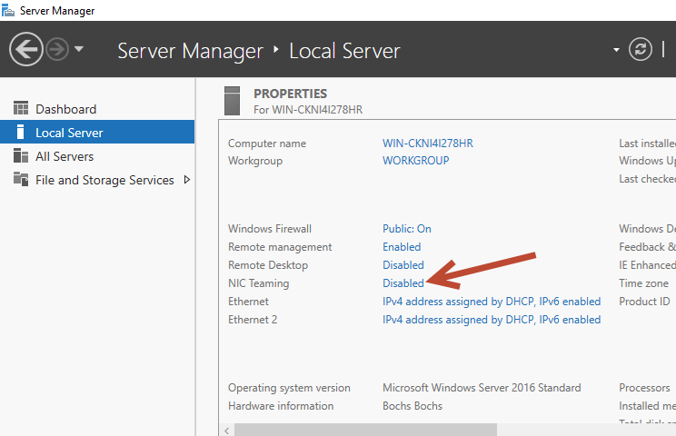Click the PROPERTIES heading
This screenshot has width=676, height=436.
coord(290,94)
